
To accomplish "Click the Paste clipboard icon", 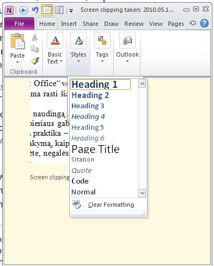I will coord(17,41).
